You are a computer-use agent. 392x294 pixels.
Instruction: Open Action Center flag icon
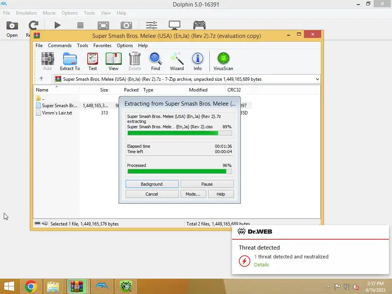pos(337,287)
